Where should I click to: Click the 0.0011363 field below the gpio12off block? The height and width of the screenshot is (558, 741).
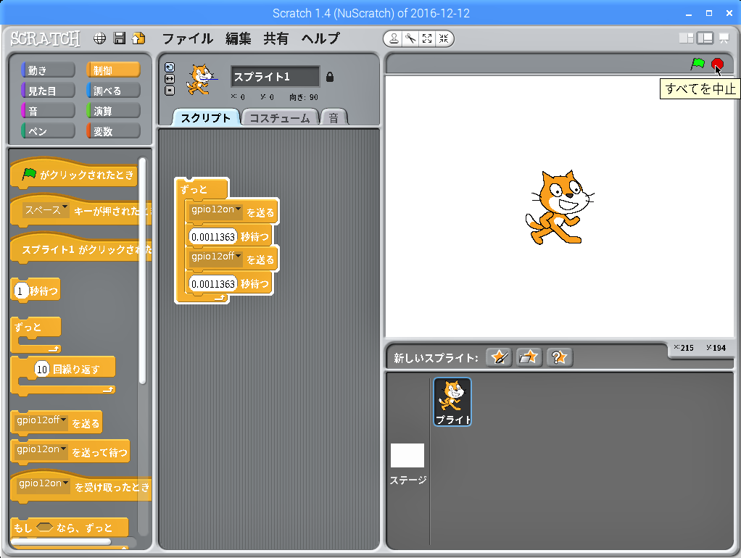tap(213, 284)
